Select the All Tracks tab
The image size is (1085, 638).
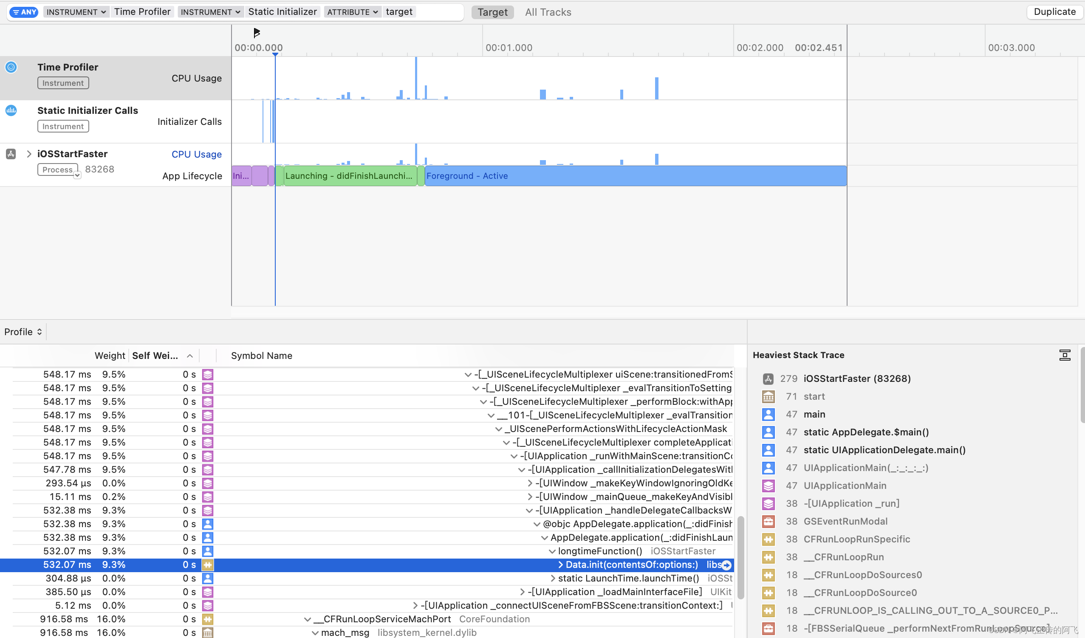pos(548,12)
